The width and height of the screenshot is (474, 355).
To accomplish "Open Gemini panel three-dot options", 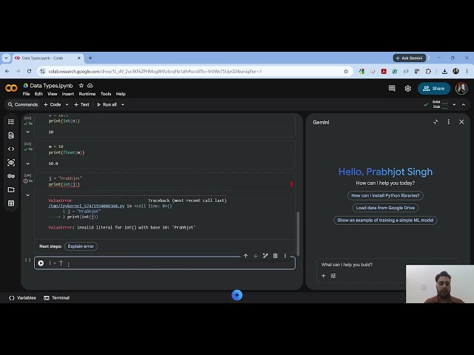I will pyautogui.click(x=449, y=122).
